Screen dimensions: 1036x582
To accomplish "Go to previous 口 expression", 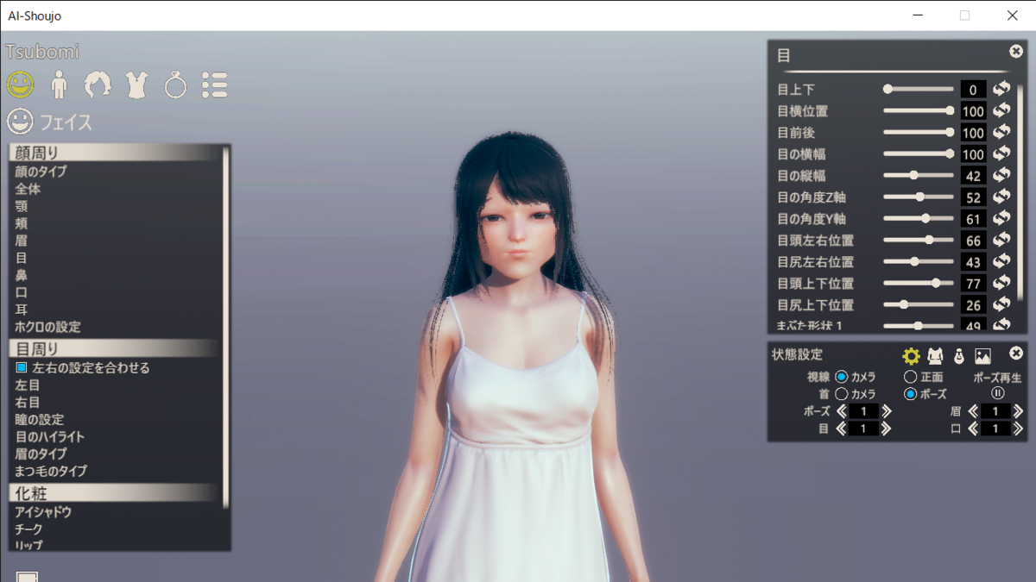I will (973, 429).
